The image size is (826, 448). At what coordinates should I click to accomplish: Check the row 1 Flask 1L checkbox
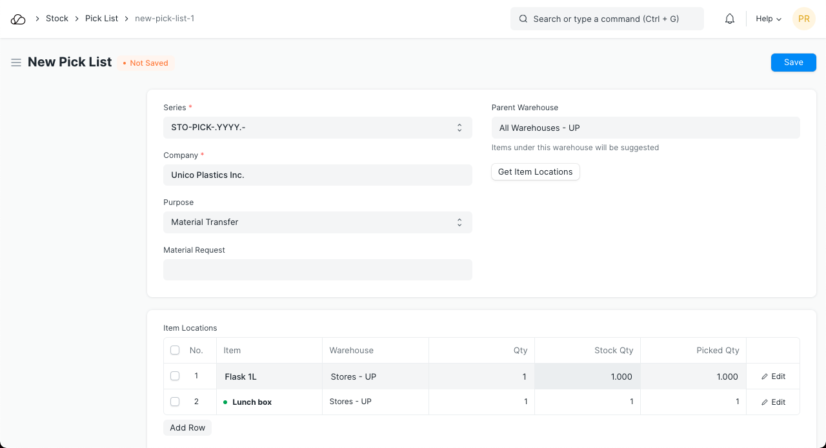175,376
